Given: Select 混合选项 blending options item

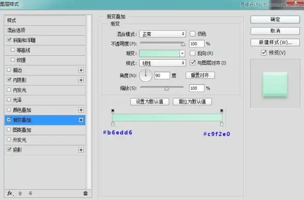Looking at the screenshot, I should coord(45,30).
